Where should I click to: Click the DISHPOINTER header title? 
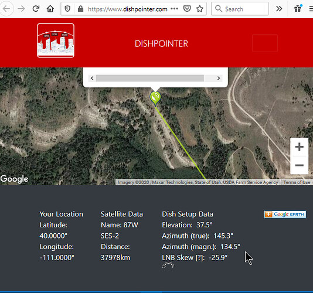(161, 44)
